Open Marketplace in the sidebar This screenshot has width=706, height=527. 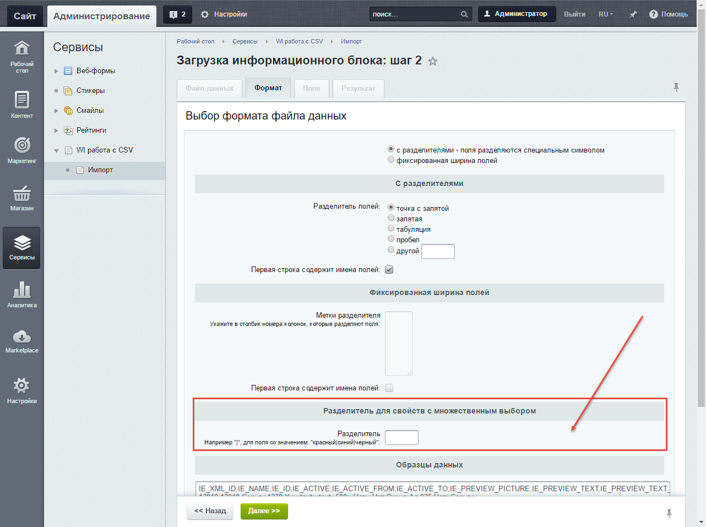coord(21,341)
